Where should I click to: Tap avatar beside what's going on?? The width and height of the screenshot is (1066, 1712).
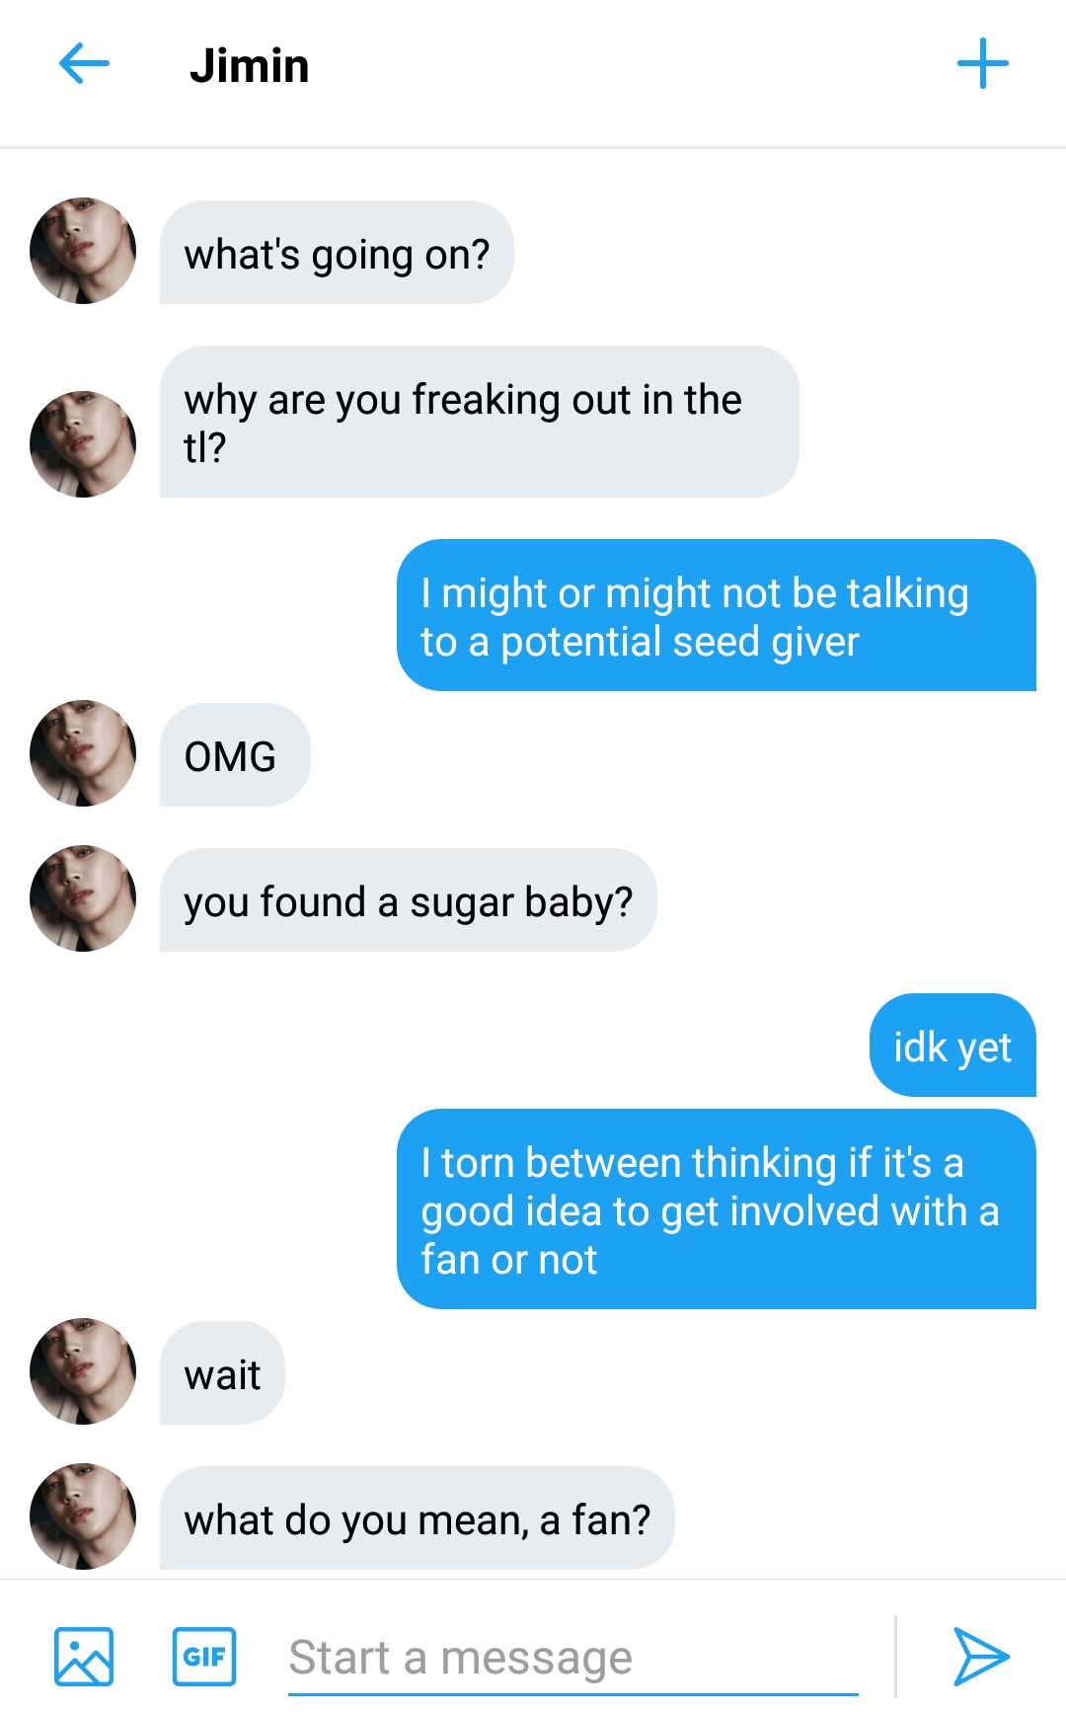pos(83,251)
